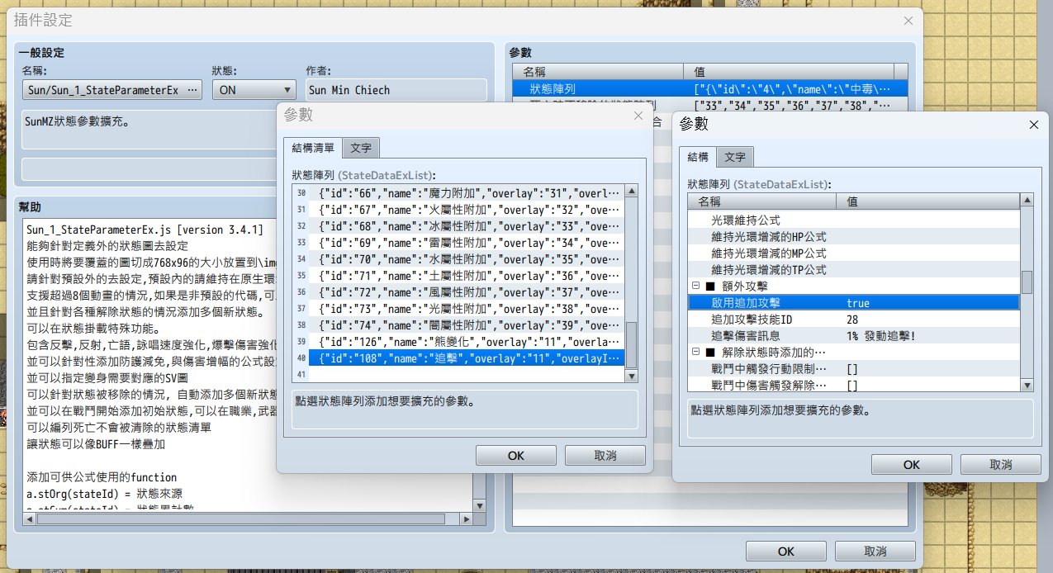Select the 戰鬥中觸發行動限制 row

coord(854,369)
